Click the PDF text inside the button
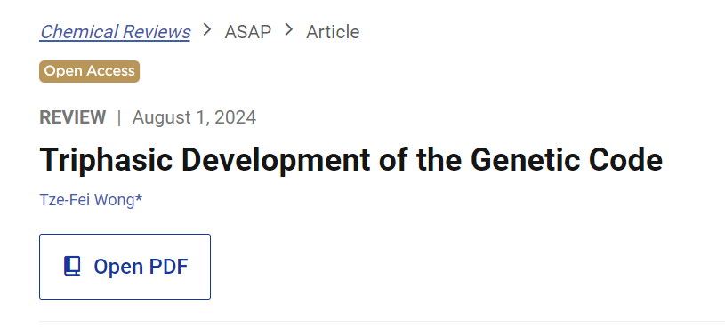 coord(168,267)
